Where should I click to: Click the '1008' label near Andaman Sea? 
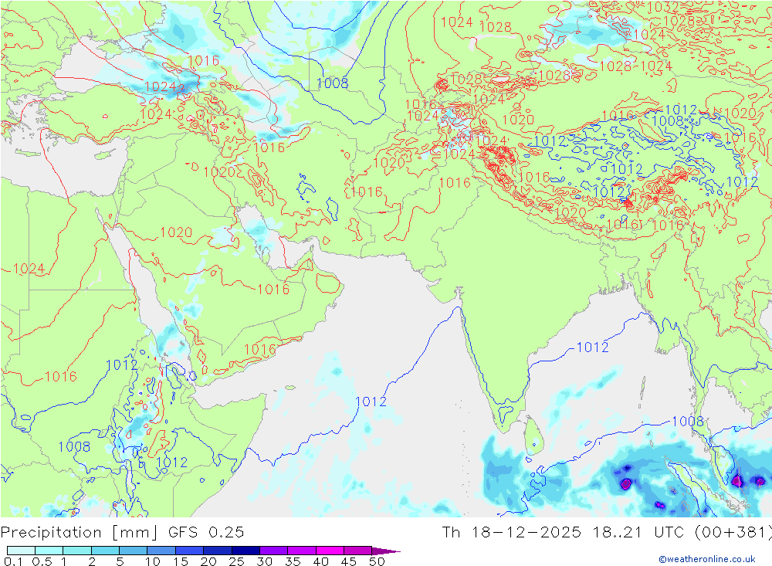tap(688, 421)
